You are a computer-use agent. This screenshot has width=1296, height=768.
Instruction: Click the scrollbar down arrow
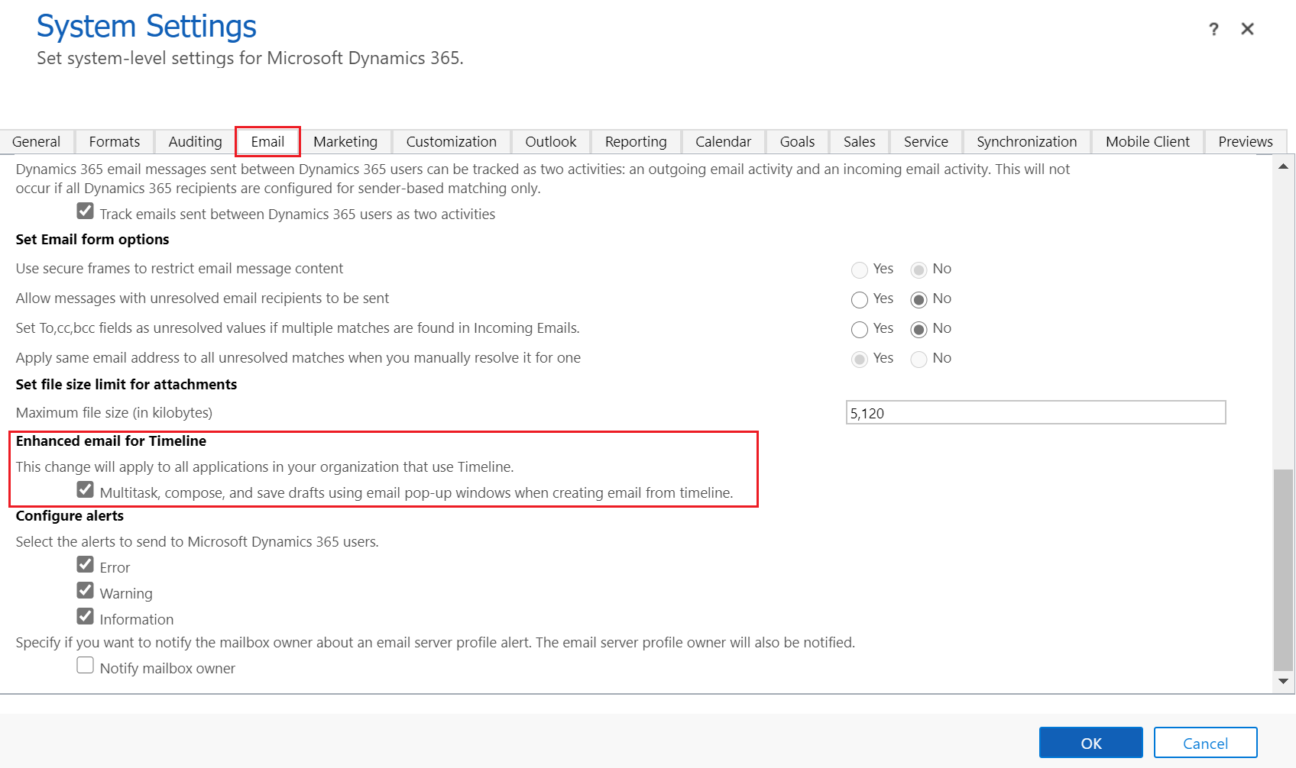point(1282,679)
